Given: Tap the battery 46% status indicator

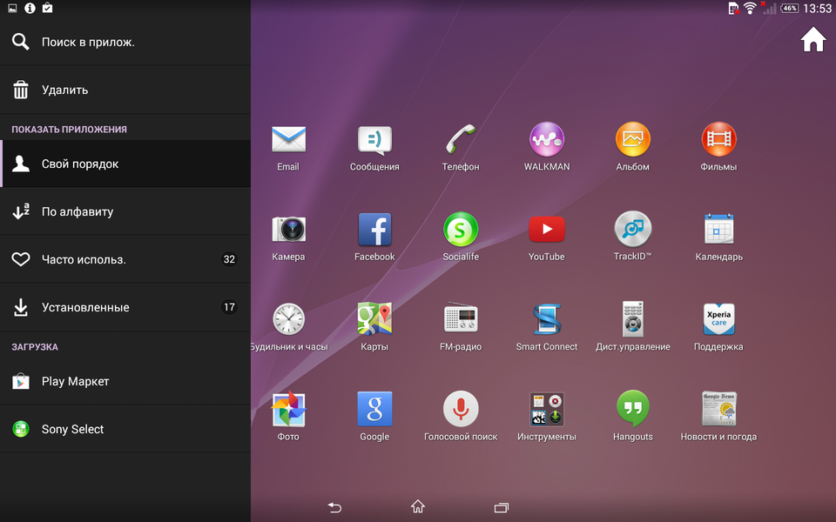Looking at the screenshot, I should [x=790, y=8].
